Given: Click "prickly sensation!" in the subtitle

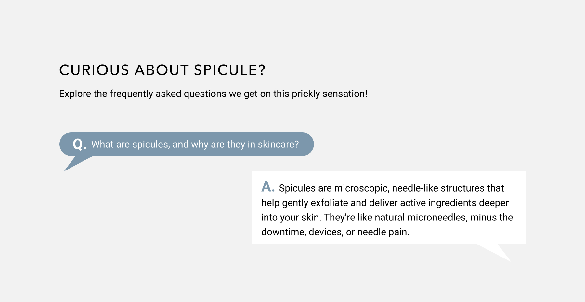Looking at the screenshot, I should pos(330,94).
